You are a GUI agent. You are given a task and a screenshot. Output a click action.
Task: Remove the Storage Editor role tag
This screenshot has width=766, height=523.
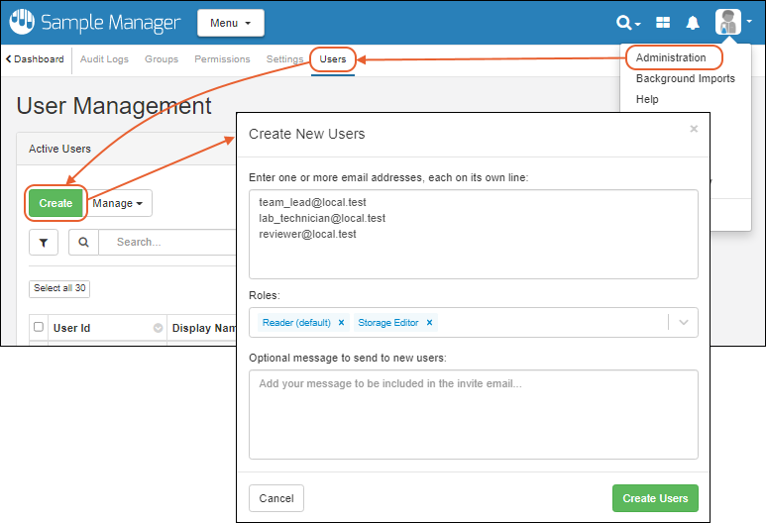429,323
